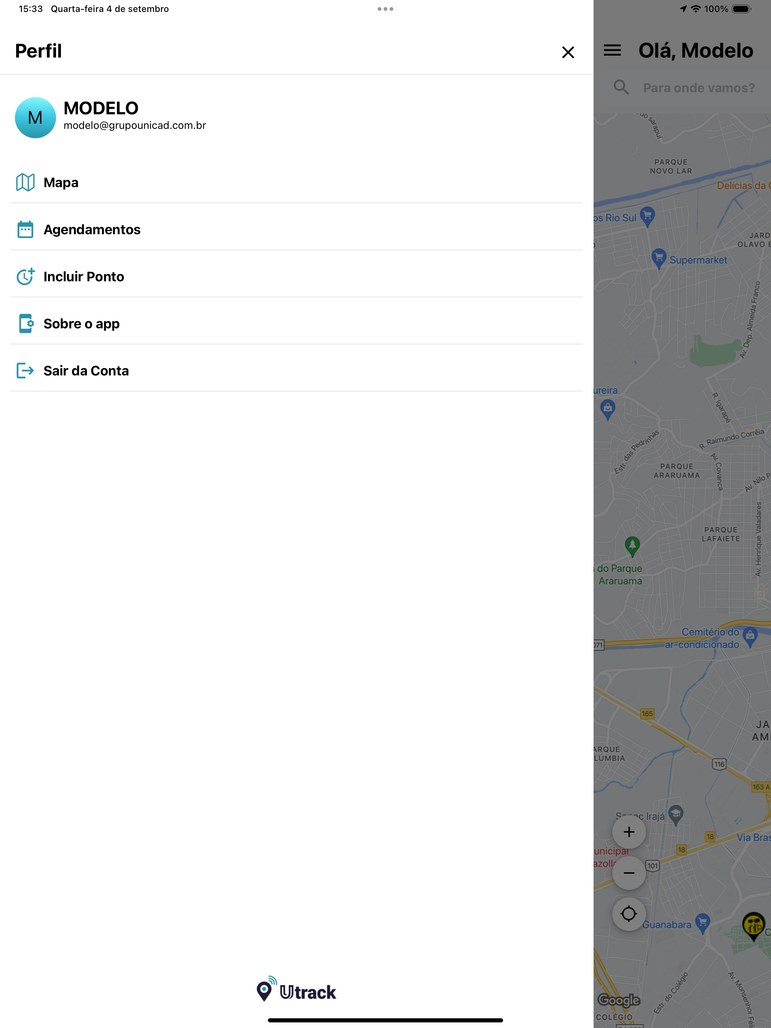
Task: Close the Perfil panel with X
Action: coord(568,52)
